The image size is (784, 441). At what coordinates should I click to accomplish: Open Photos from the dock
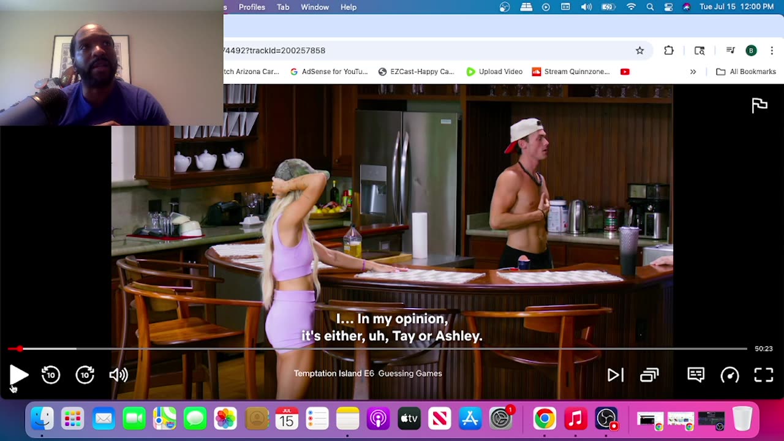pyautogui.click(x=226, y=419)
